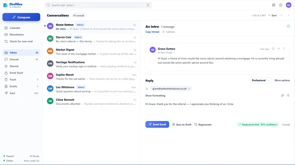
Task: Open the RD profile avatar
Action: coord(289,5)
